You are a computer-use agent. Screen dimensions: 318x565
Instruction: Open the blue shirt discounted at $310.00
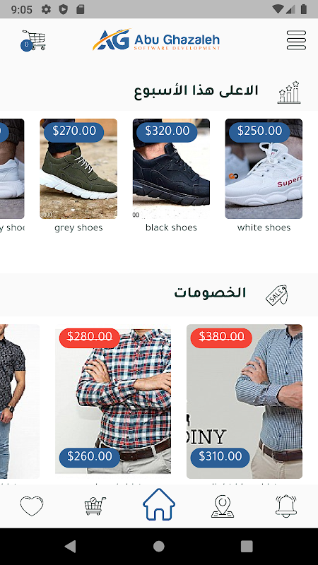click(245, 401)
